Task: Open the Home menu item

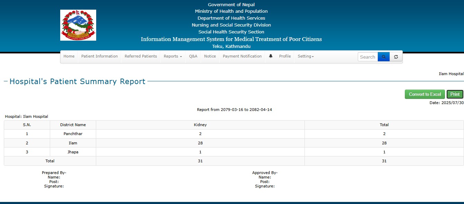Action: [69, 57]
